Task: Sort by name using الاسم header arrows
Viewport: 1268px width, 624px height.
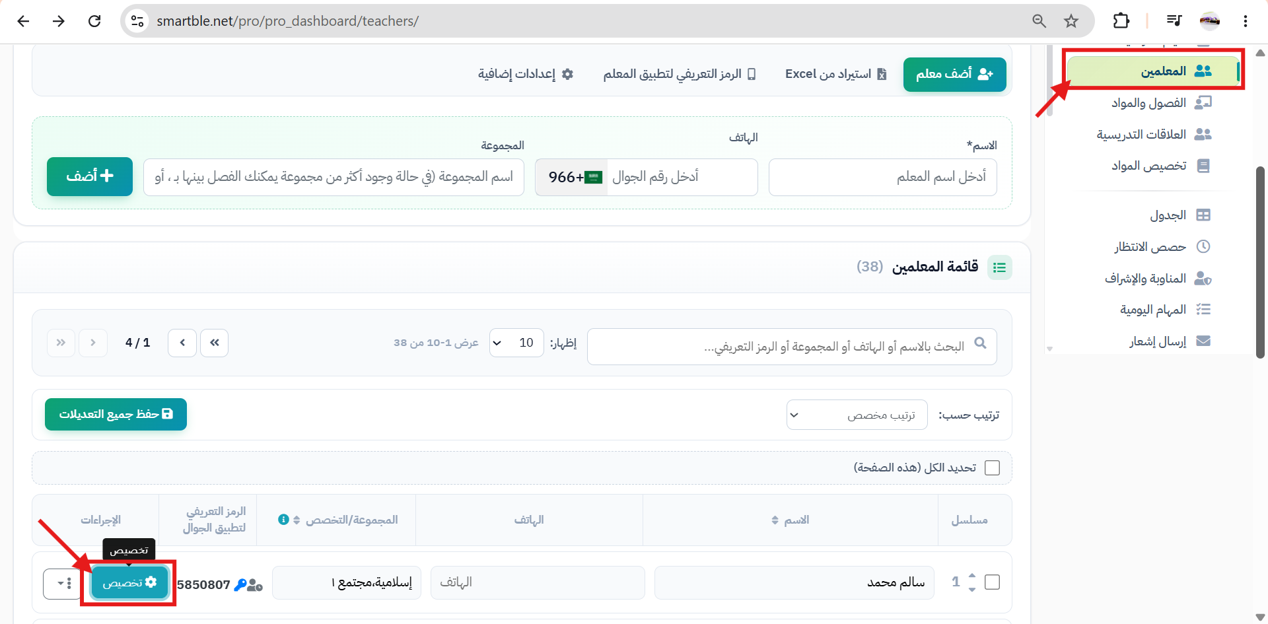Action: coord(775,520)
